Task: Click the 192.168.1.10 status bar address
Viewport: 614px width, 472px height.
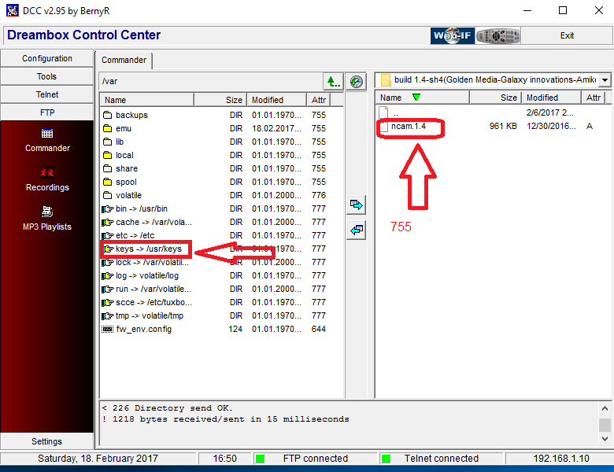Action: [x=560, y=459]
